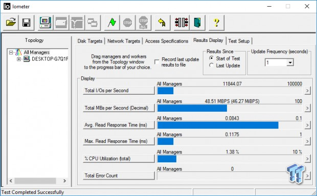Open the Total I/Os per Second arrow
This screenshot has width=317, height=196.
coord(307,91)
